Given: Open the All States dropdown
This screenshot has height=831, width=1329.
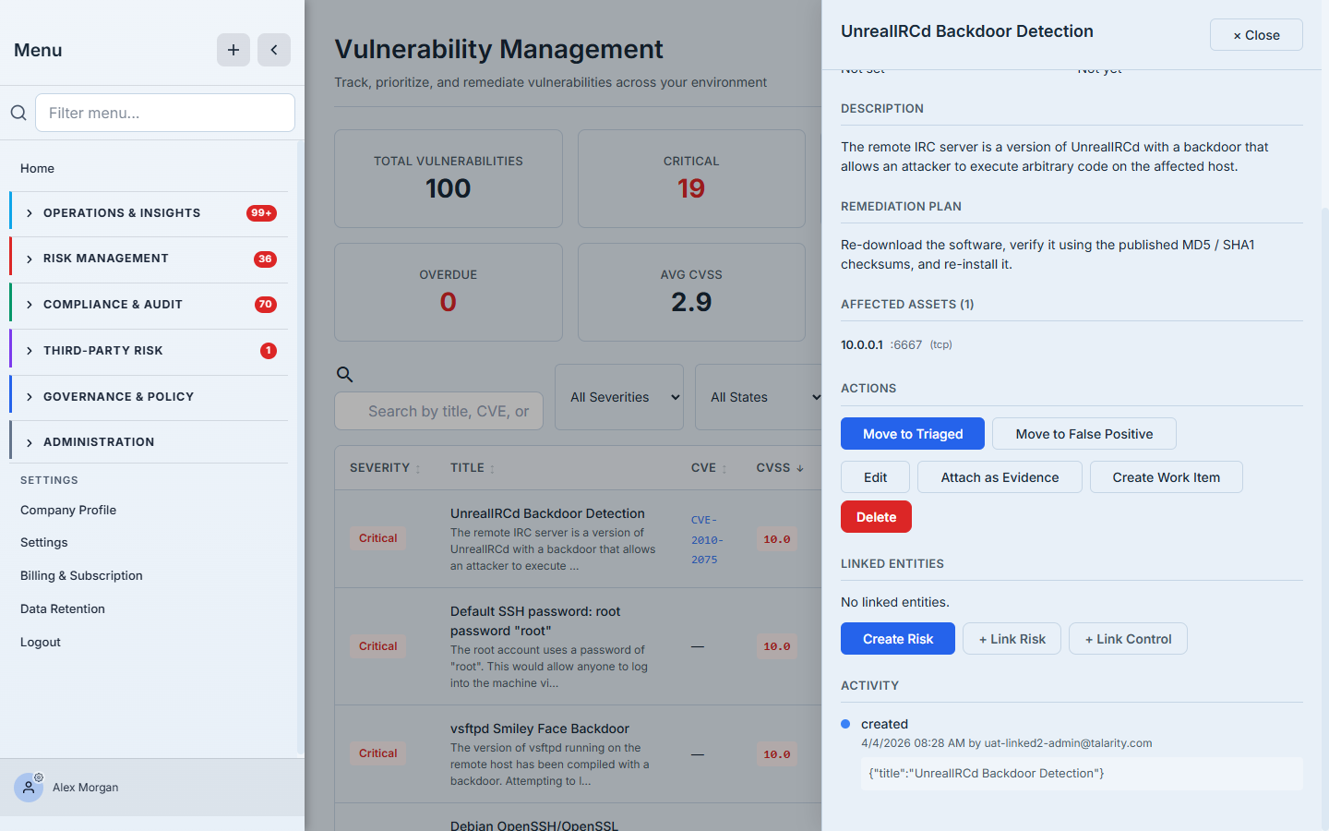Looking at the screenshot, I should coord(759,397).
